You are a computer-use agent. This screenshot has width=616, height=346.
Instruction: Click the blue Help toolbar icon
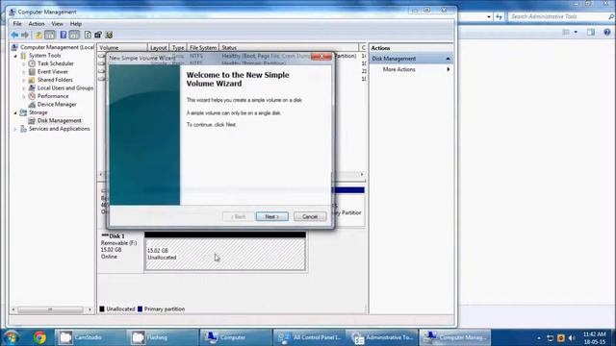click(x=64, y=35)
